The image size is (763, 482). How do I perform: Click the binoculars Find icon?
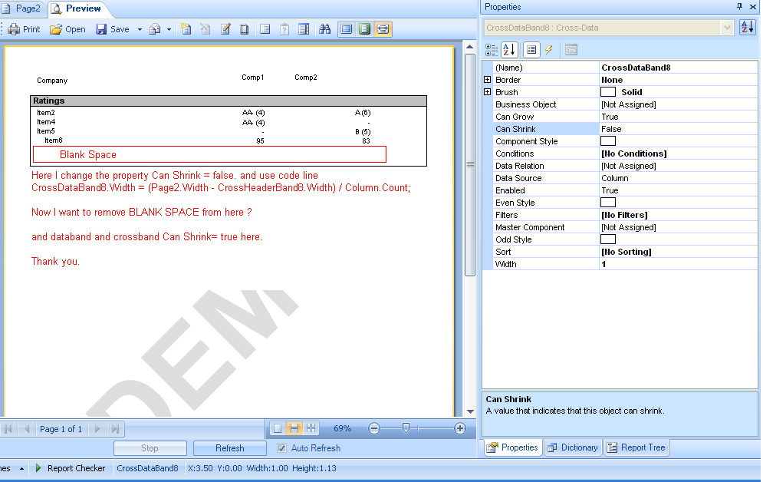coord(324,29)
